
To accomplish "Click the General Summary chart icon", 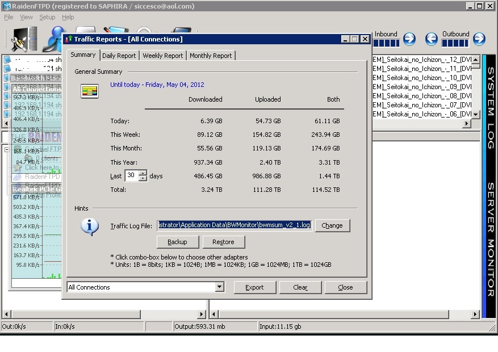I will point(90,91).
